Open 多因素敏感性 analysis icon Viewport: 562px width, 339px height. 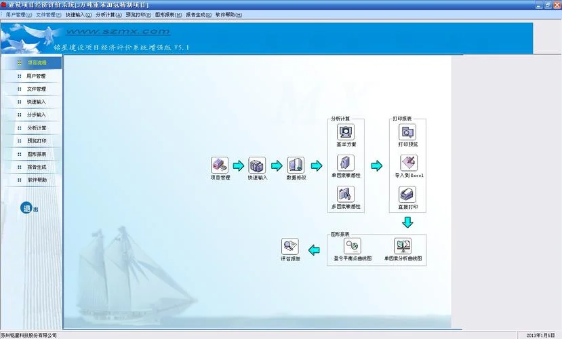(x=346, y=194)
